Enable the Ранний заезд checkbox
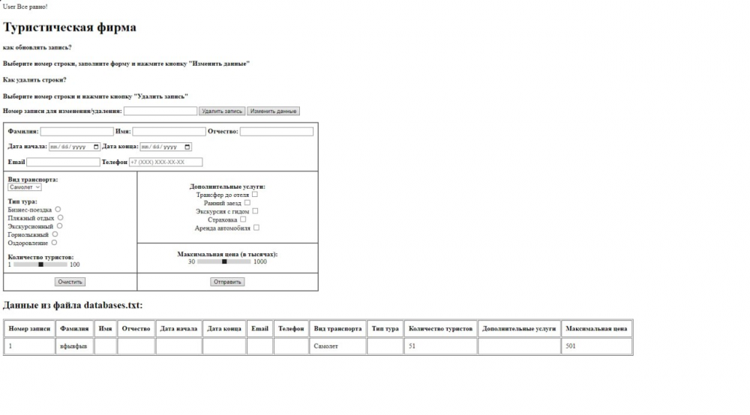Image resolution: width=750 pixels, height=415 pixels. coord(247,202)
